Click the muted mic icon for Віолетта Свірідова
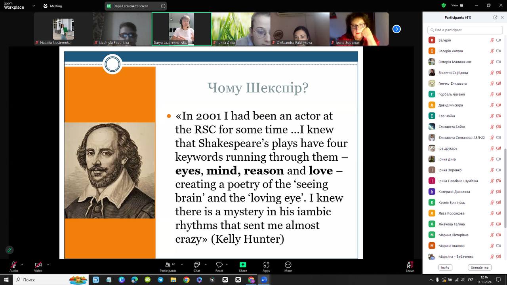 pos(492,72)
